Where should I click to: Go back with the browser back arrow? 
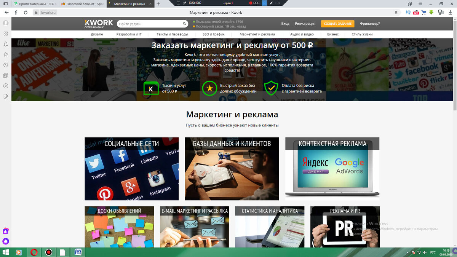[6, 12]
